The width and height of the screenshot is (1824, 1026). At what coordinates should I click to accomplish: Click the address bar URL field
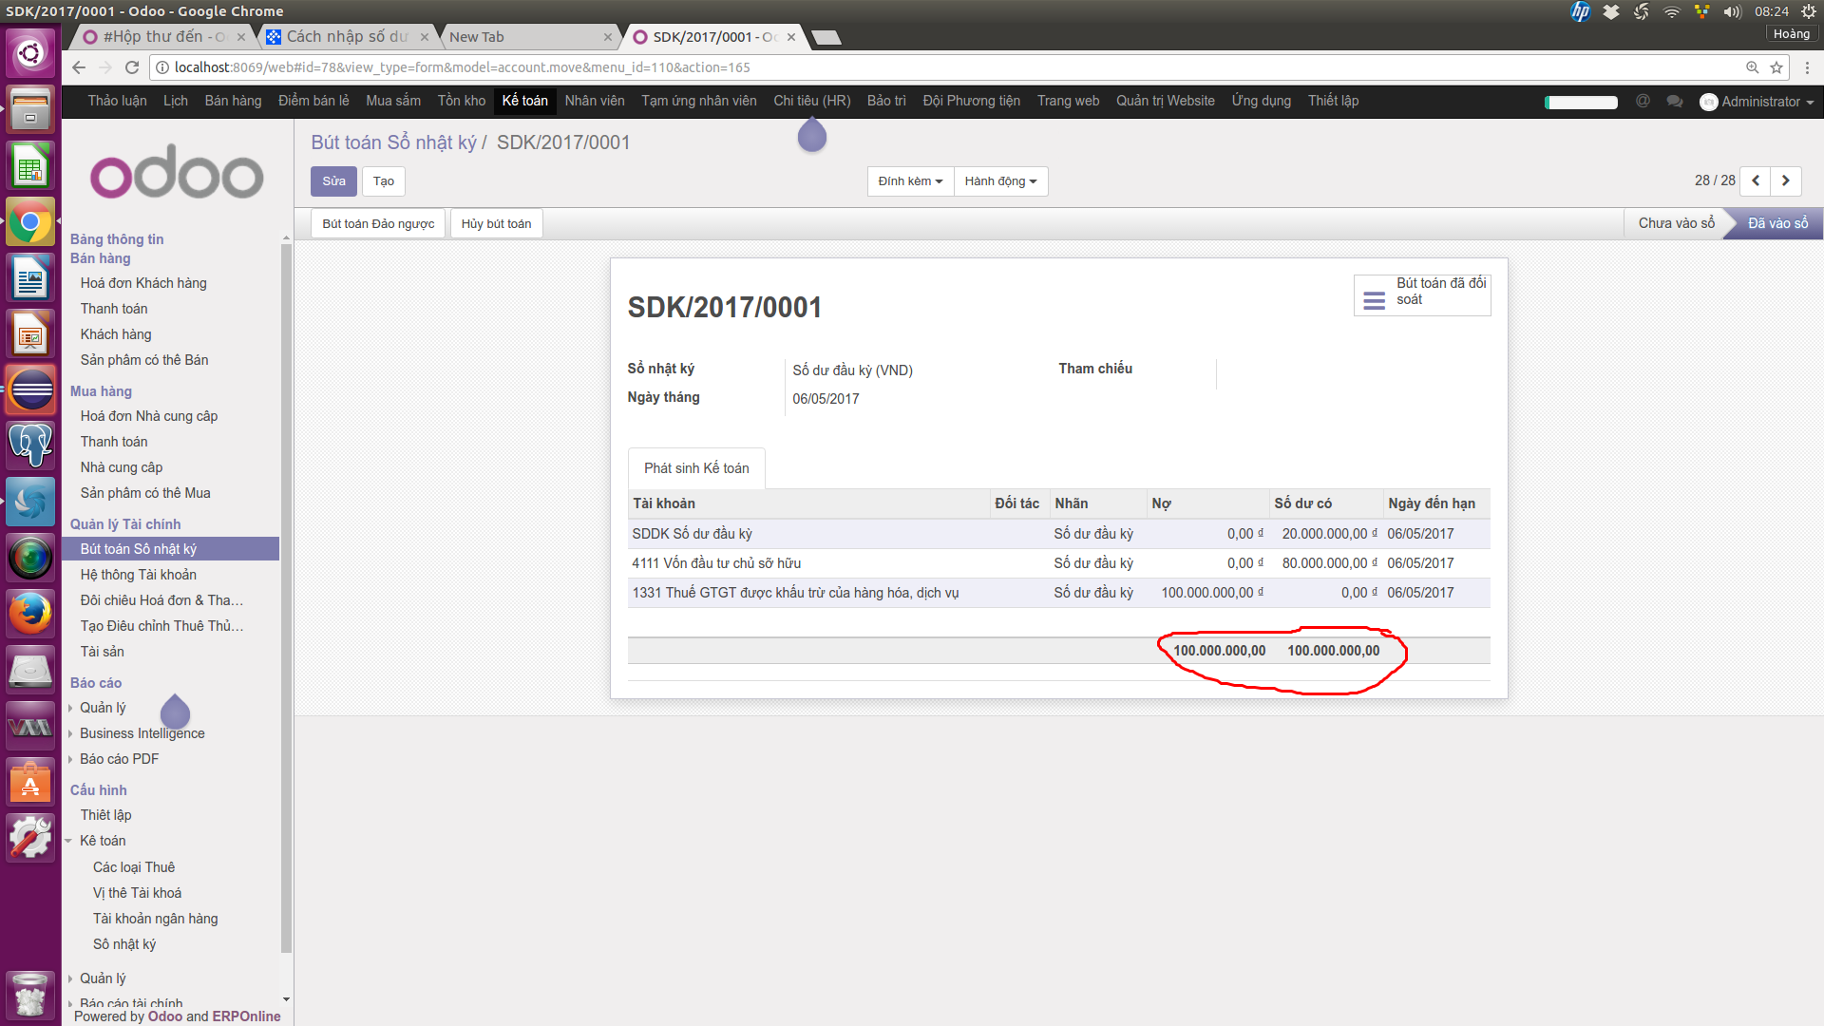950,67
